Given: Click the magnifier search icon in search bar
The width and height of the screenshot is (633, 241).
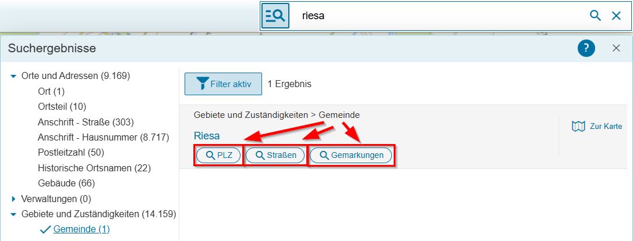Looking at the screenshot, I should [596, 16].
